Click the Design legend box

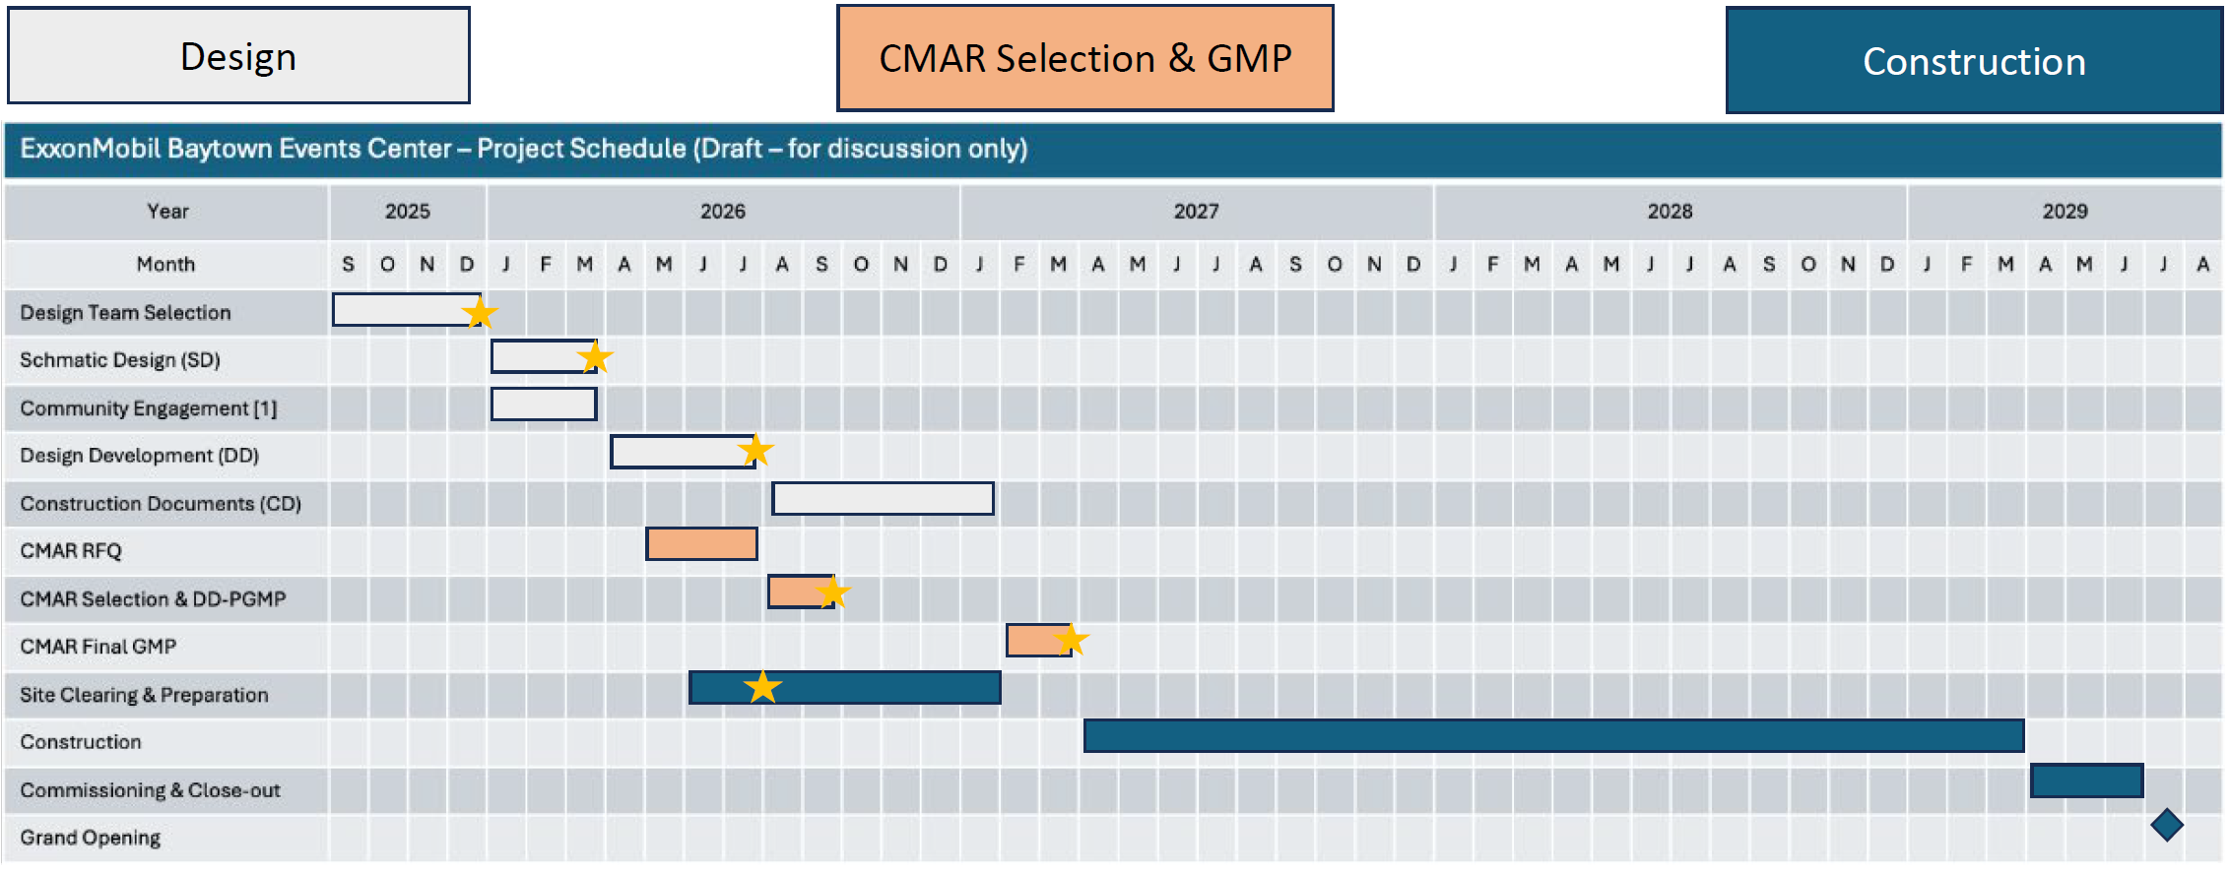tap(238, 56)
